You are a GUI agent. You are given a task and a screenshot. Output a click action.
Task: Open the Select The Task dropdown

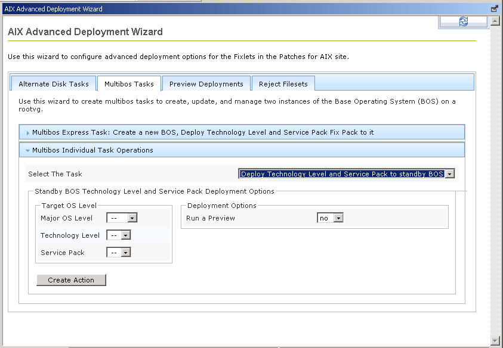[x=347, y=173]
